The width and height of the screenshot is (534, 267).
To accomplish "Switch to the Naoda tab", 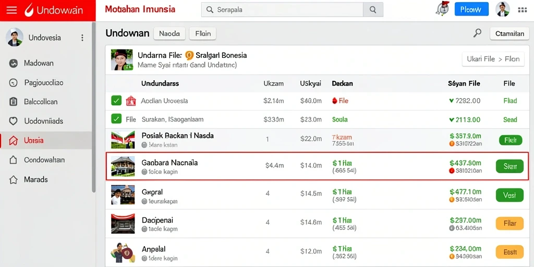I will pyautogui.click(x=169, y=34).
